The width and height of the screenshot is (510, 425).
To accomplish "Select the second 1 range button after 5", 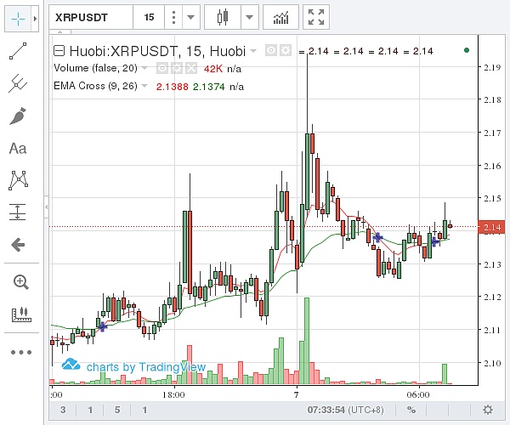I will tap(144, 410).
